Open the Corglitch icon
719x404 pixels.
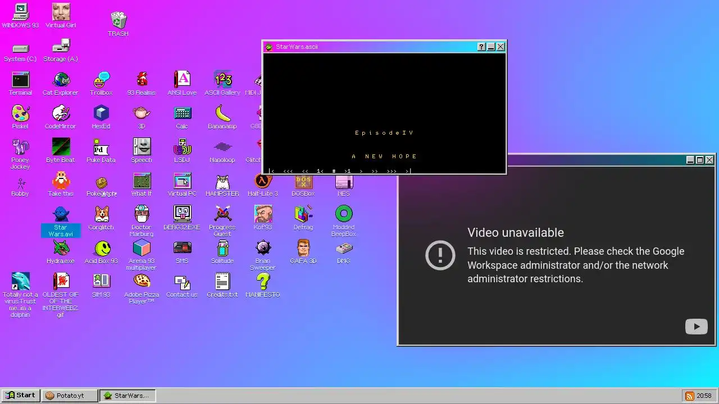[x=101, y=218]
